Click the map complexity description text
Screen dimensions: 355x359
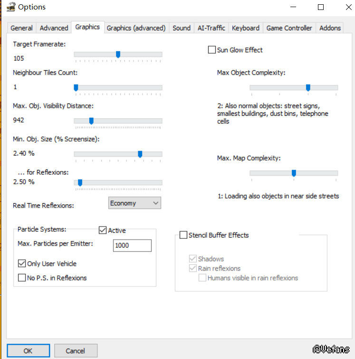coord(278,196)
